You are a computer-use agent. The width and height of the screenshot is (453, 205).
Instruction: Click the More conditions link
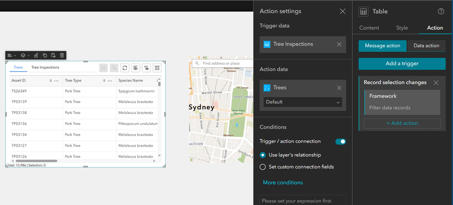(283, 182)
